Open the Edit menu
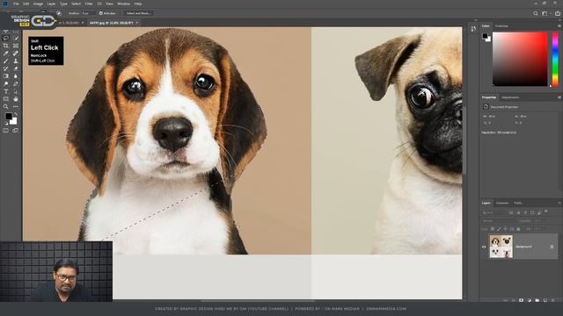Viewport: 563px width, 316px height. tap(26, 4)
